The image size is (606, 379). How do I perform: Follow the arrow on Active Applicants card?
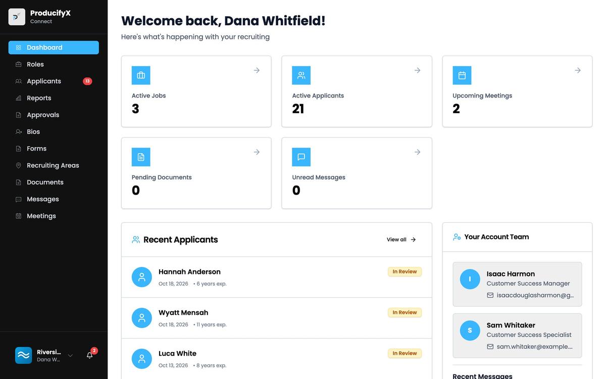pyautogui.click(x=417, y=70)
